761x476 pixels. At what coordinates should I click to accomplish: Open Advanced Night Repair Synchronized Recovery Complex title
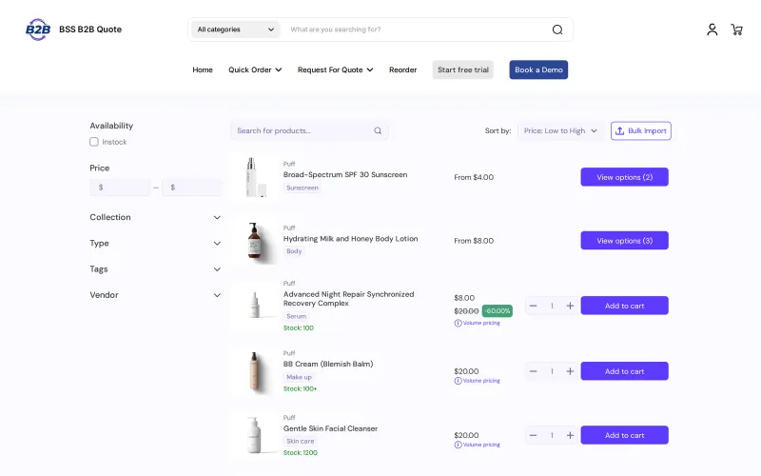coord(348,299)
